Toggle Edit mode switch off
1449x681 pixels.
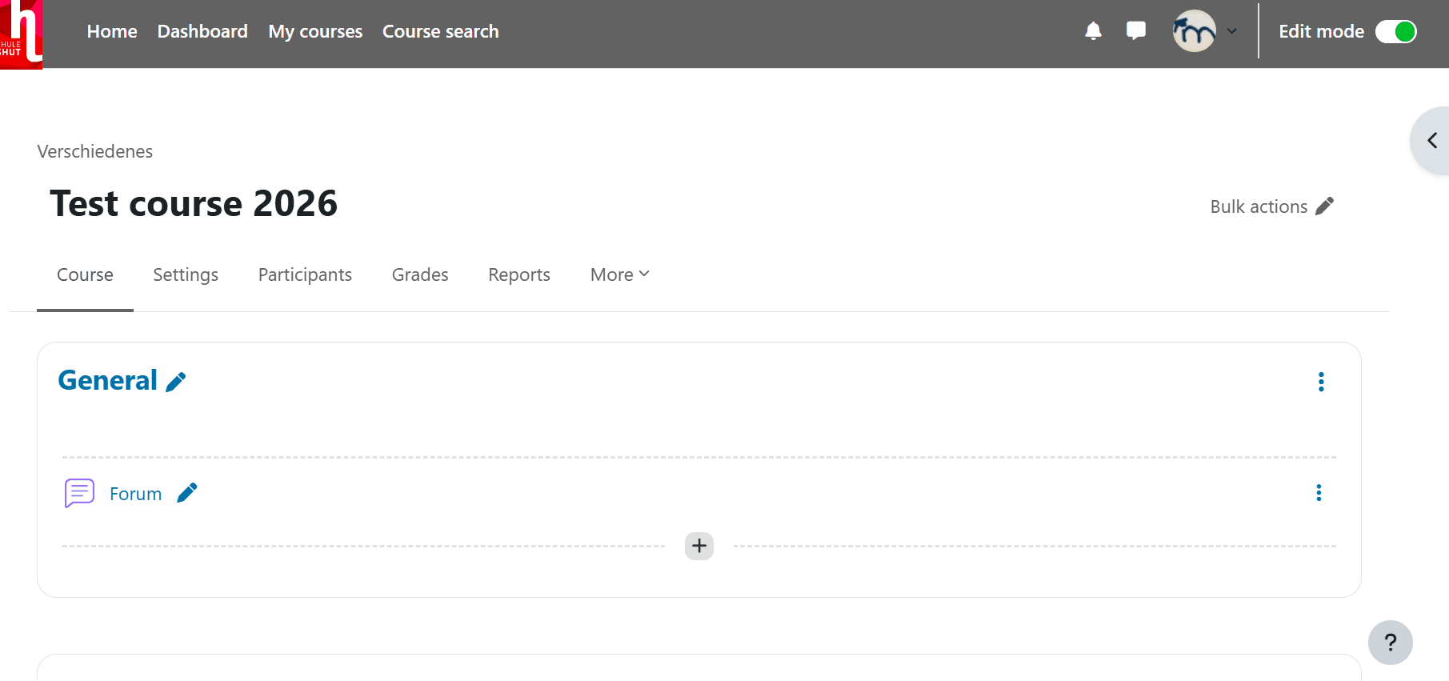[1395, 31]
